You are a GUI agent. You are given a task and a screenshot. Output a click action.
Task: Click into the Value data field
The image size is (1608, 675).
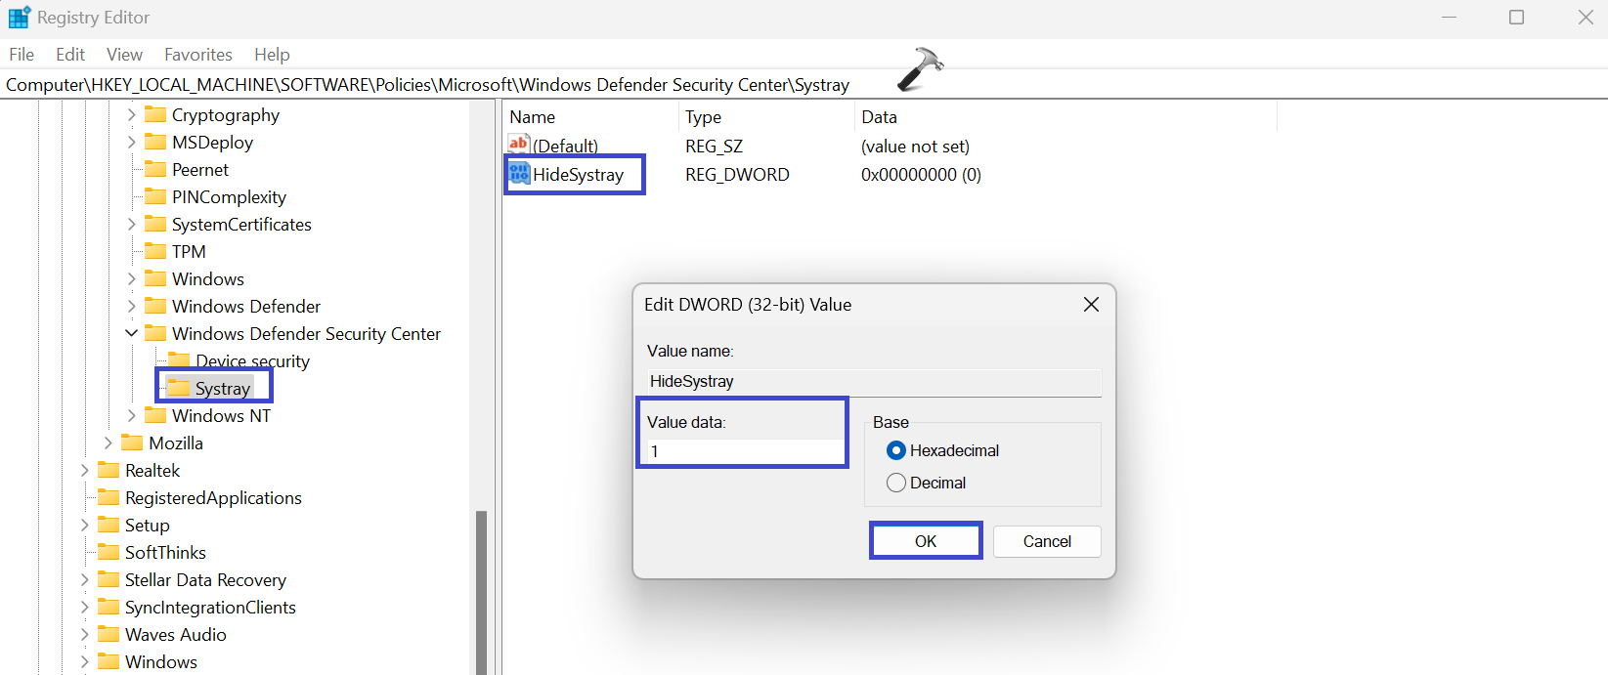click(x=743, y=451)
